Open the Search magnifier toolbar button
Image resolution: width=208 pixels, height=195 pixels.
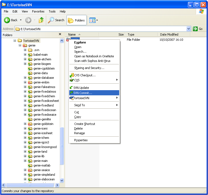(56, 20)
